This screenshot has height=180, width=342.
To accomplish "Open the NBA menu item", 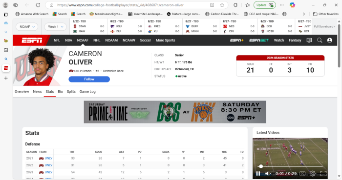I will [68, 40].
